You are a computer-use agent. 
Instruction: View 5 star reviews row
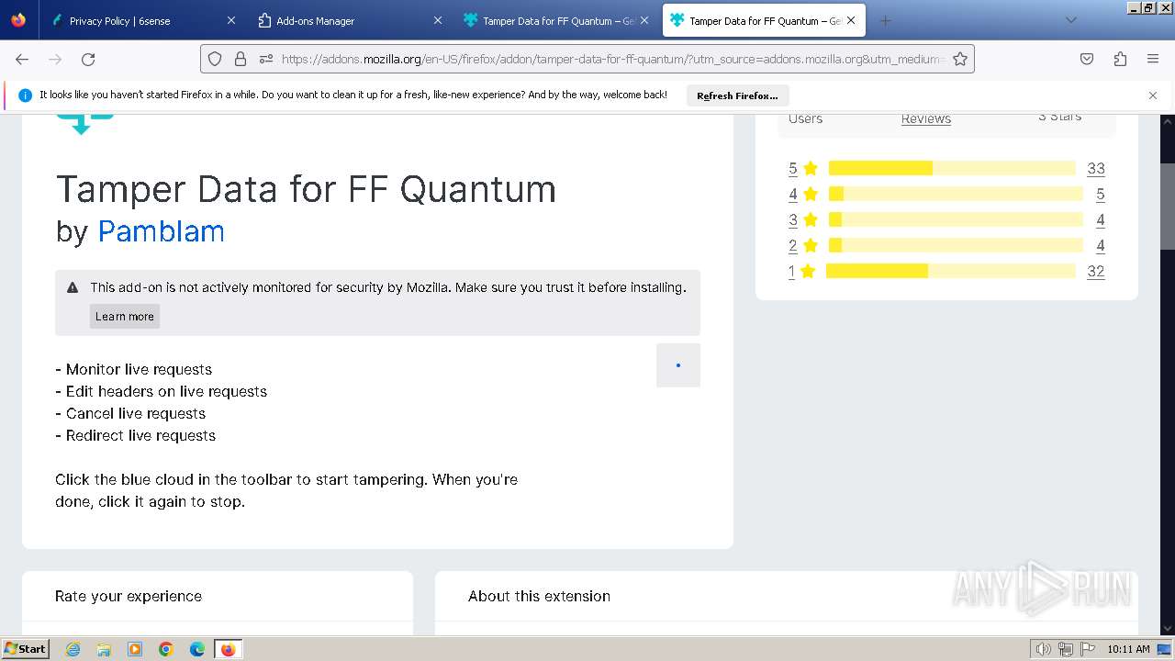coord(946,168)
